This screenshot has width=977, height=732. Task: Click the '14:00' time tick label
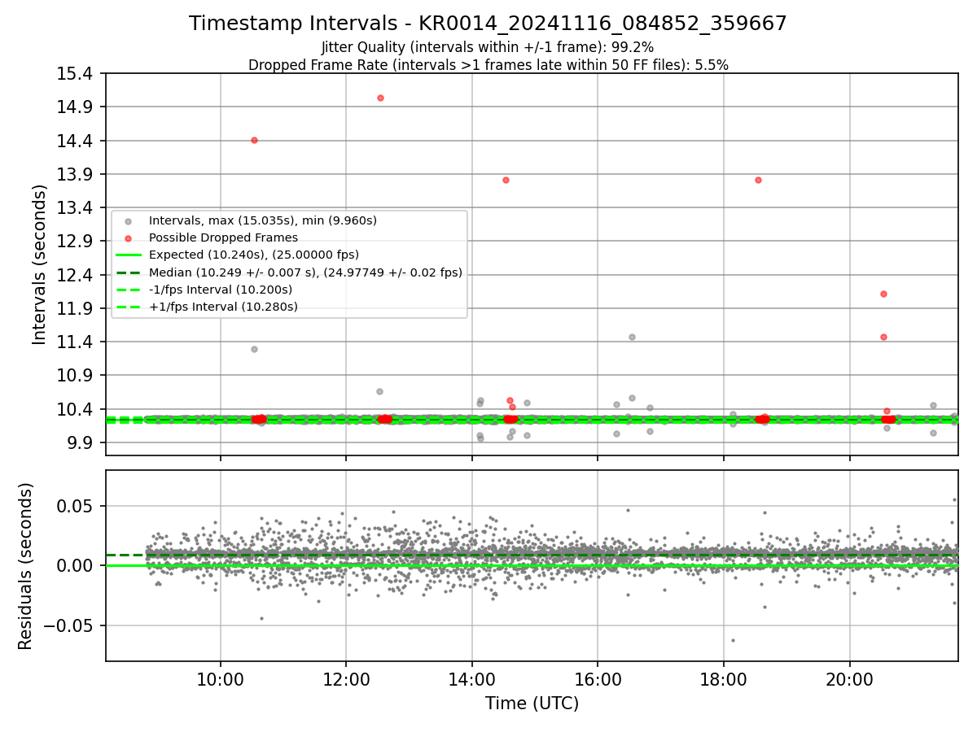coord(472,678)
